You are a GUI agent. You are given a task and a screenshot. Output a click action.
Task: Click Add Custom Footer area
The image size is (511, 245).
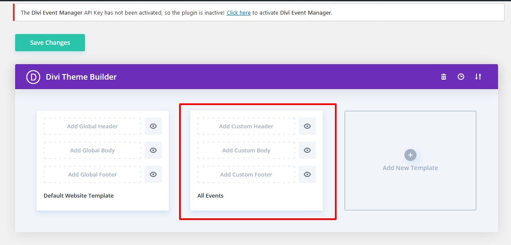pyautogui.click(x=246, y=174)
